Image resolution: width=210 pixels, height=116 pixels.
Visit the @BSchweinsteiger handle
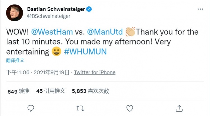coord(49,16)
